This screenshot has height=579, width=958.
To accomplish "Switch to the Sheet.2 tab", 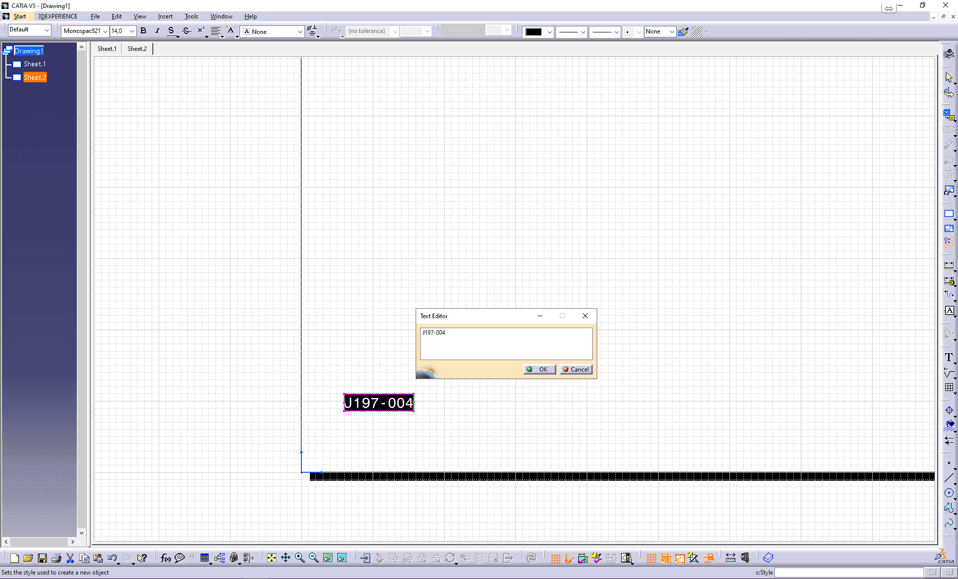I will pyautogui.click(x=137, y=48).
